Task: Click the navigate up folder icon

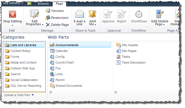Action: pyautogui.click(x=29, y=3)
